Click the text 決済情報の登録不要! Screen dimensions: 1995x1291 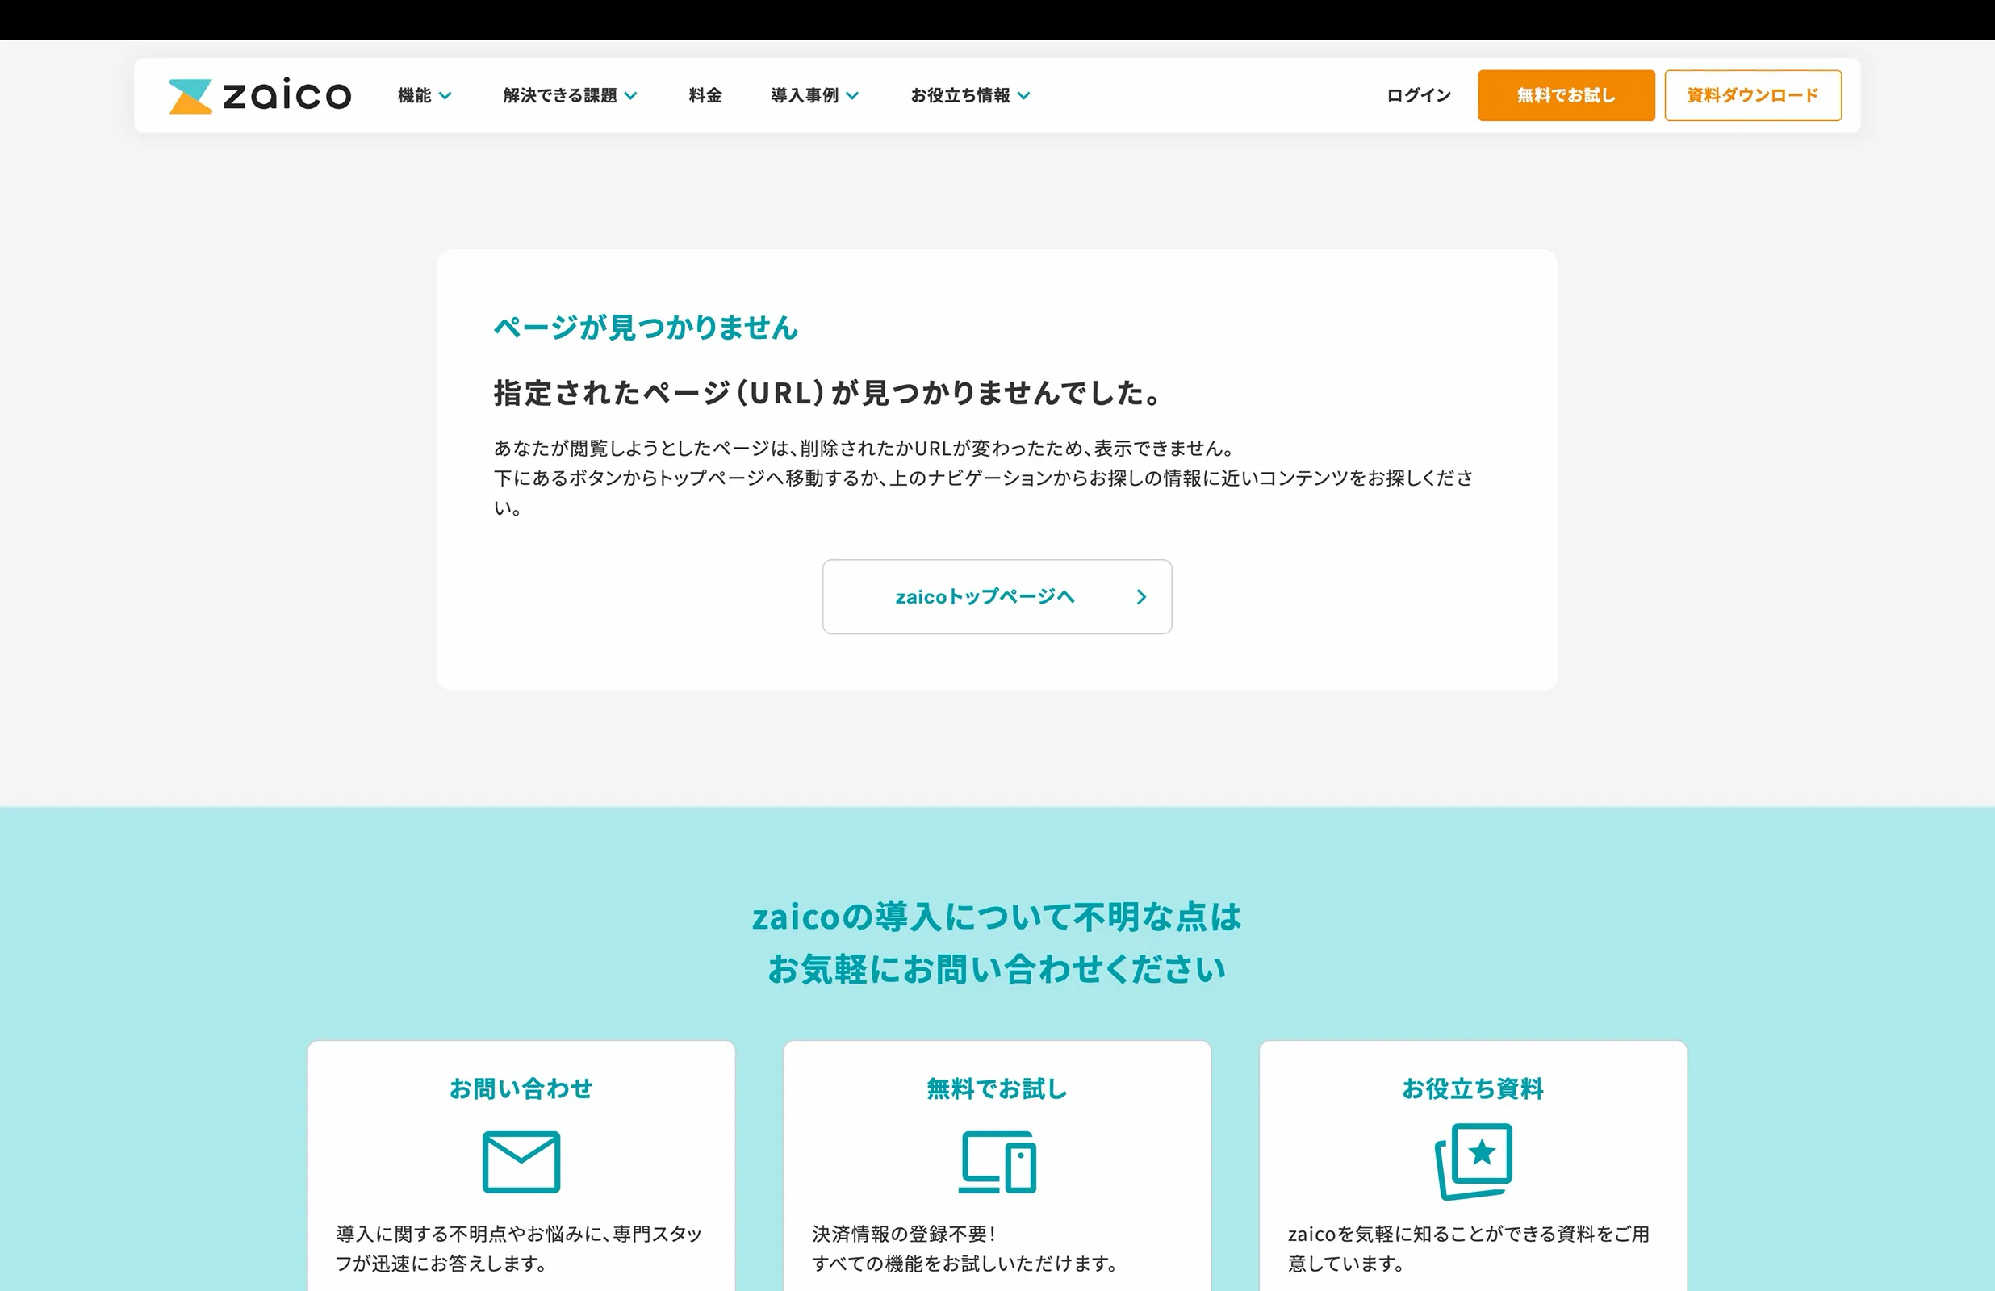point(904,1234)
